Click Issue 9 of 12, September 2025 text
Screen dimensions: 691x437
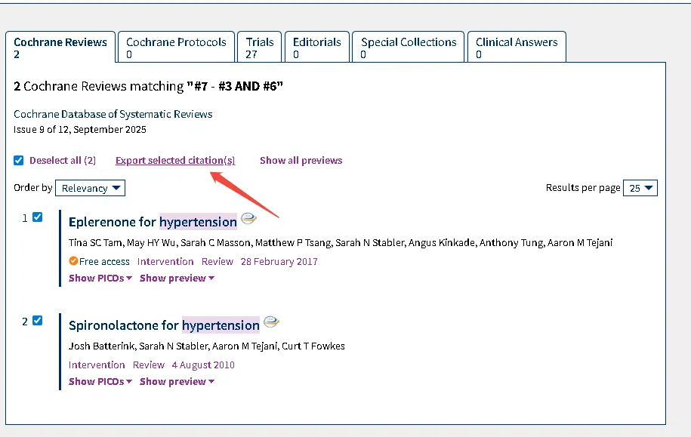[x=80, y=130]
